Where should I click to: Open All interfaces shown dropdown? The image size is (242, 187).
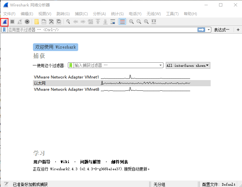188,66
